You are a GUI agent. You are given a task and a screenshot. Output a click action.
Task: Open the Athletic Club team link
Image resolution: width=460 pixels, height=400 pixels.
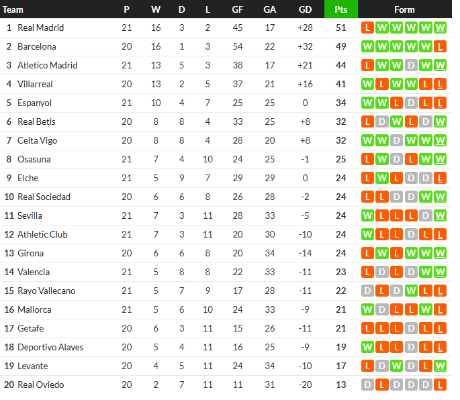click(42, 235)
